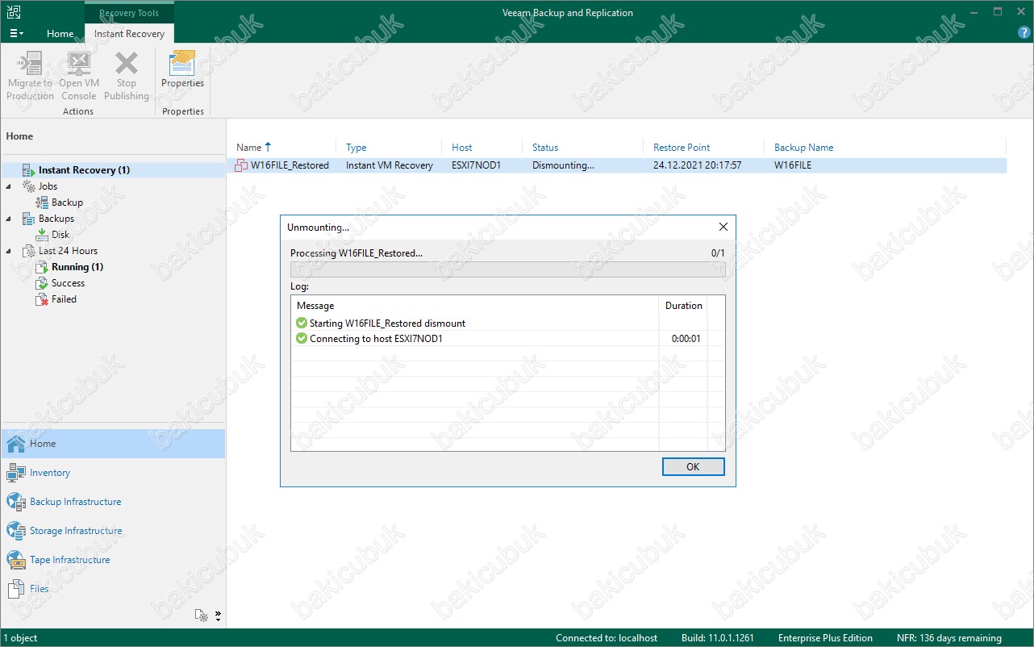The width and height of the screenshot is (1034, 647).
Task: Click the Recovery Tools contextual tab header
Action: (129, 14)
